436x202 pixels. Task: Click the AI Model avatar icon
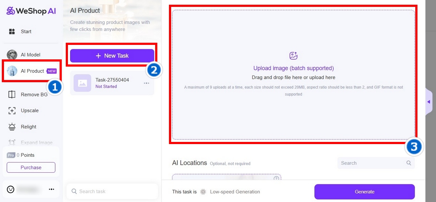[x=12, y=55]
